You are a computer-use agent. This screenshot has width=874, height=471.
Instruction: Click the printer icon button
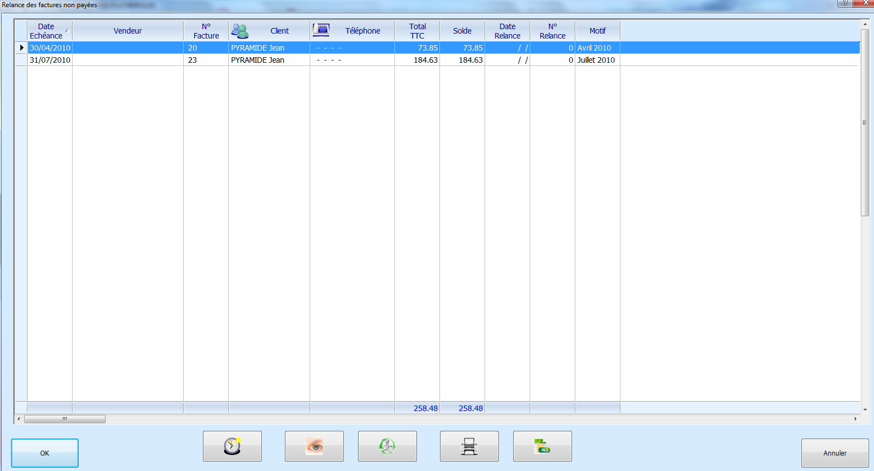coord(469,446)
